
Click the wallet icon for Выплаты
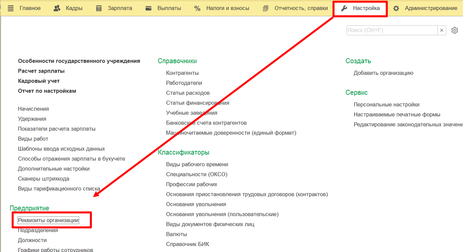coord(148,8)
